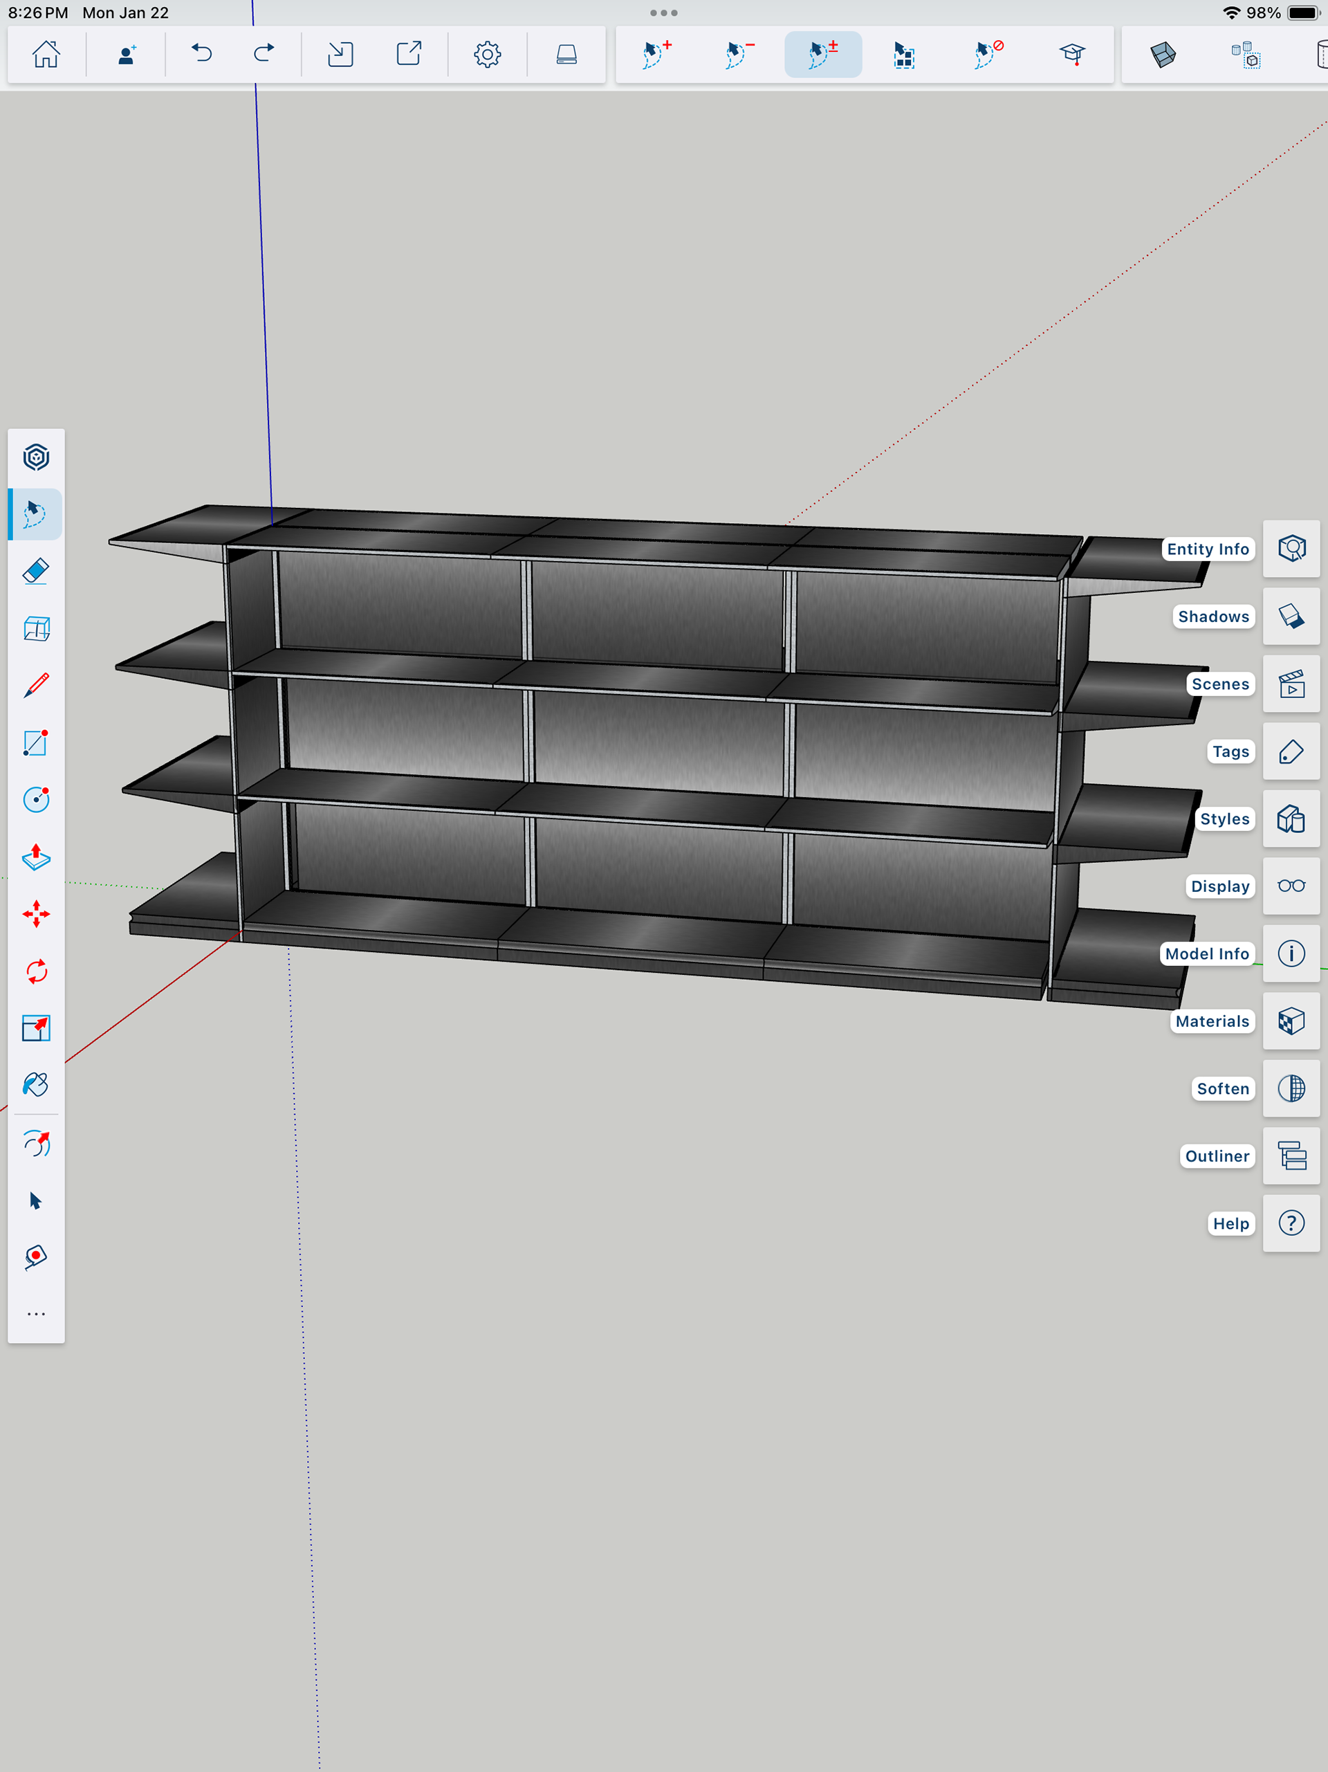Open the Home screen icon

[x=46, y=55]
